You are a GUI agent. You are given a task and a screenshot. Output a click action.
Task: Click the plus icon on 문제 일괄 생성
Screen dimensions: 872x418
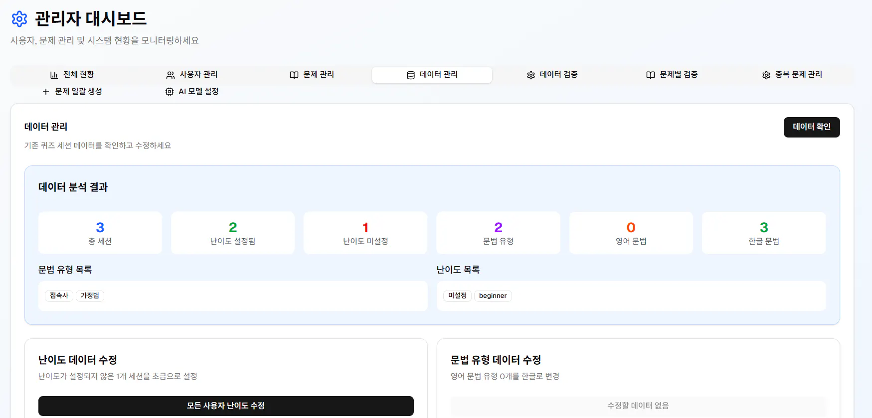pyautogui.click(x=46, y=92)
